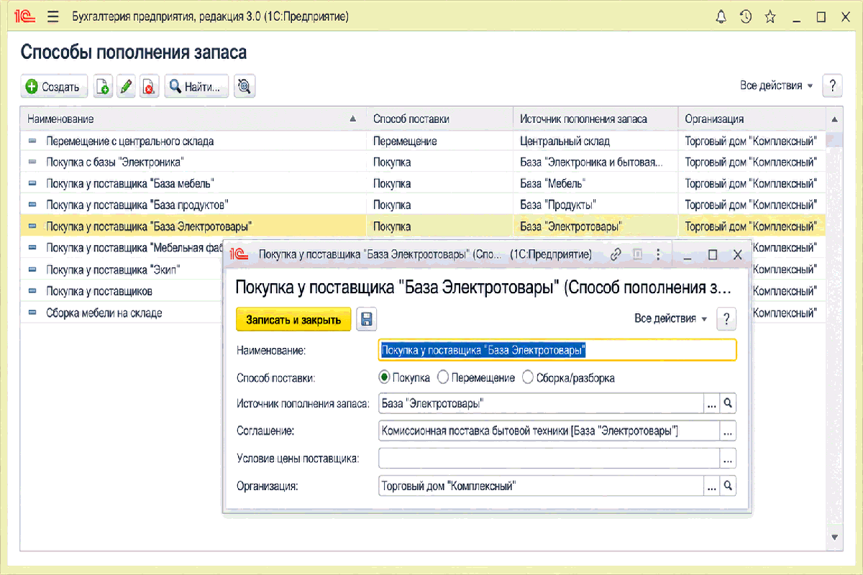Image resolution: width=863 pixels, height=575 pixels.
Task: Expand Все действия dropdown in main list
Action: coord(777,86)
